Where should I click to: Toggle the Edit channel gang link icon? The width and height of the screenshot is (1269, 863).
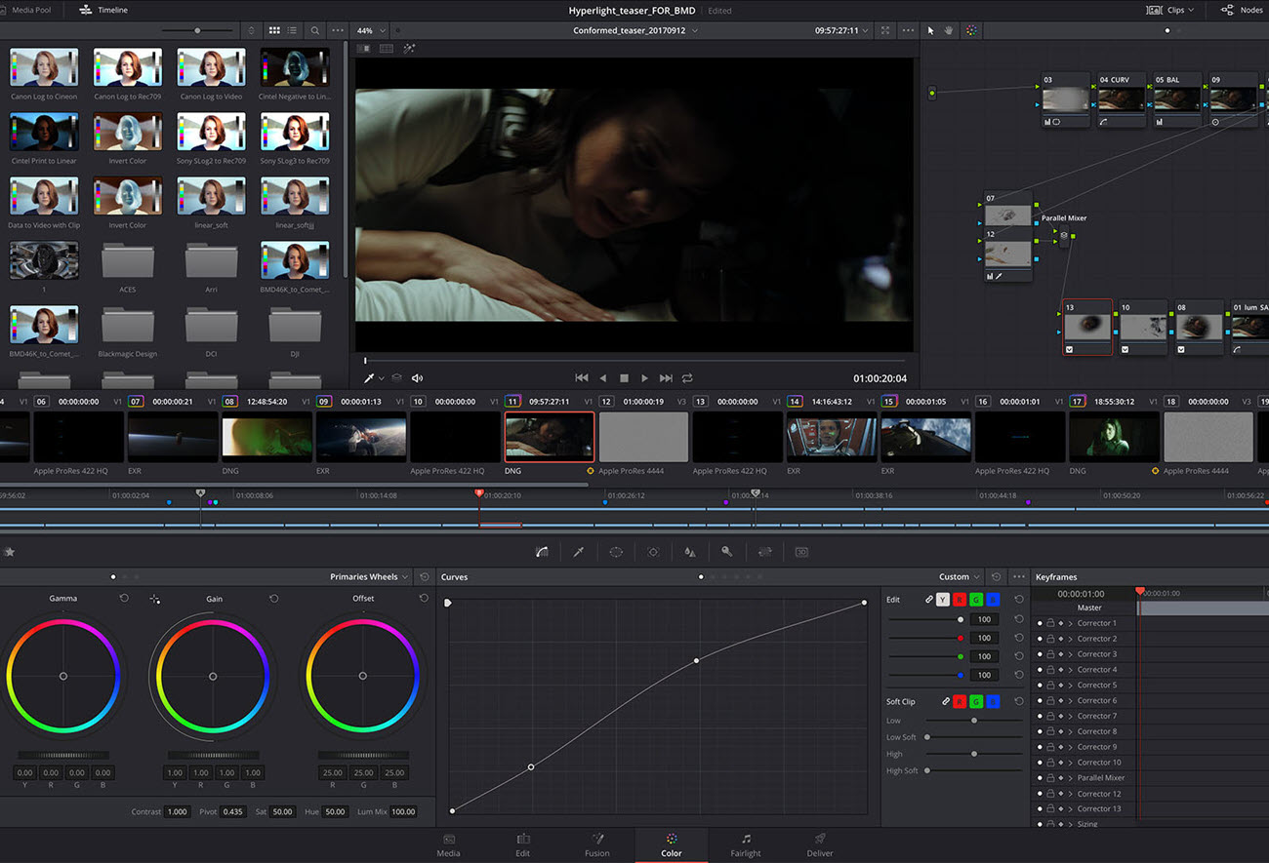tap(928, 600)
